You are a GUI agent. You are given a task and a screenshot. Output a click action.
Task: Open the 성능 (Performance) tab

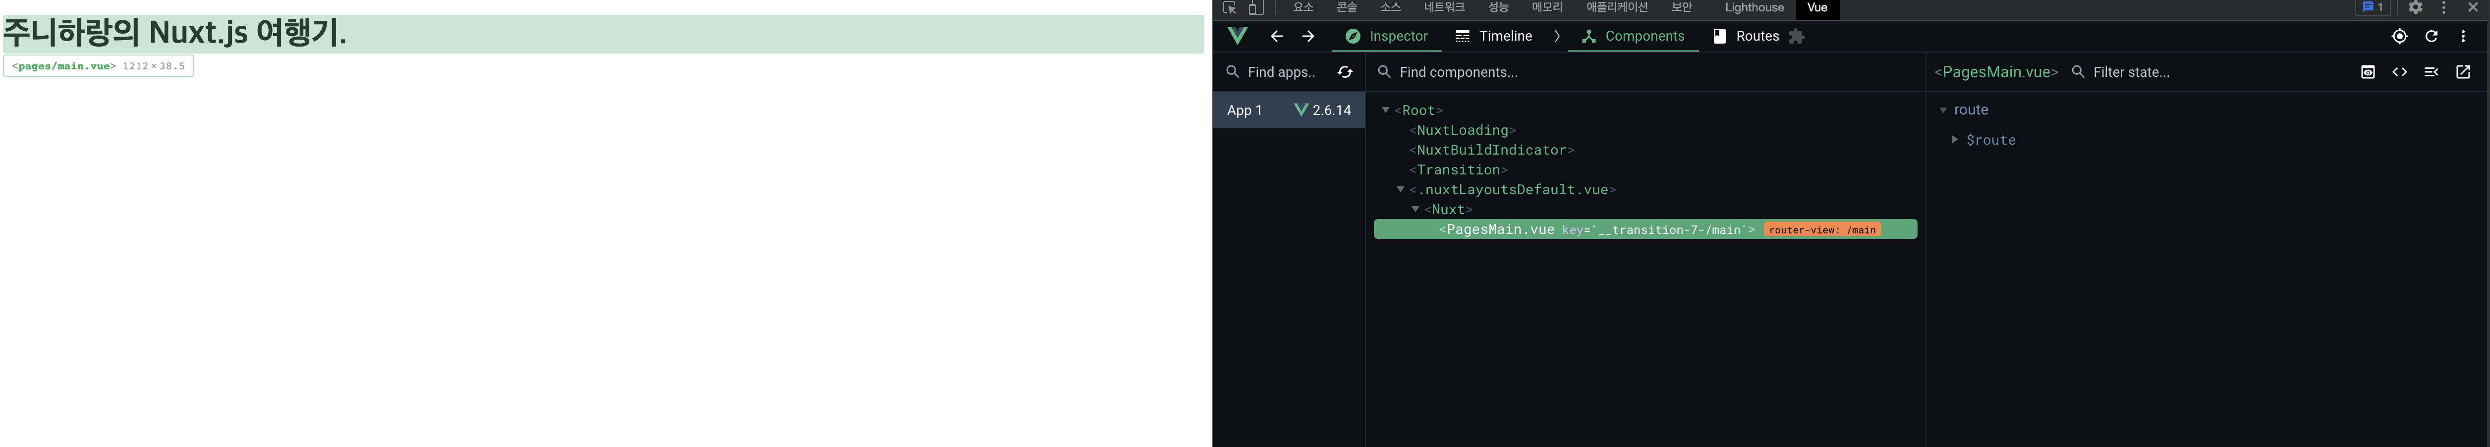1498,8
